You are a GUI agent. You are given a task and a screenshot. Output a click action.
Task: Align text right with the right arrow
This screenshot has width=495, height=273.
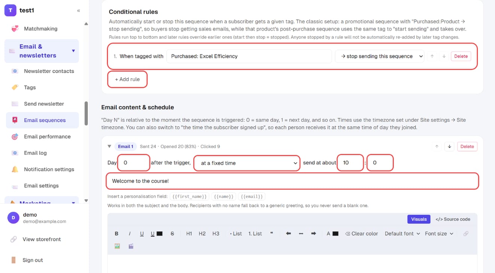(x=313, y=234)
